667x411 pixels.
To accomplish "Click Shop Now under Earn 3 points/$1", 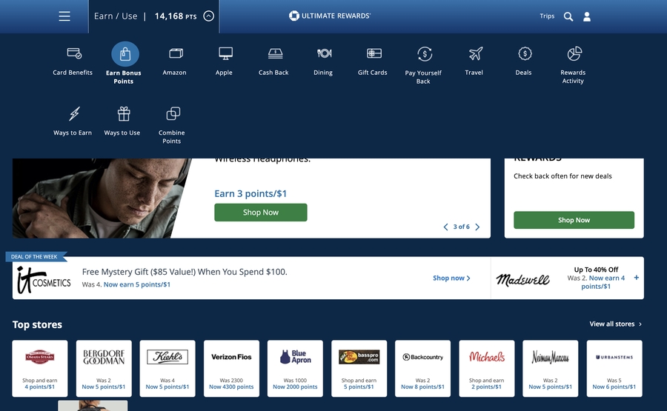I will coord(260,213).
